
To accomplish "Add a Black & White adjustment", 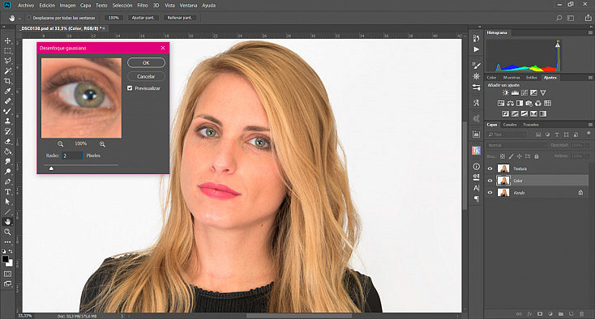I will (x=520, y=103).
